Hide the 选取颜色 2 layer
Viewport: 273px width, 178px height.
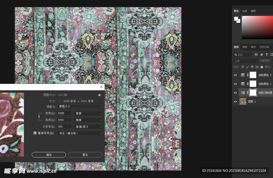235,75
